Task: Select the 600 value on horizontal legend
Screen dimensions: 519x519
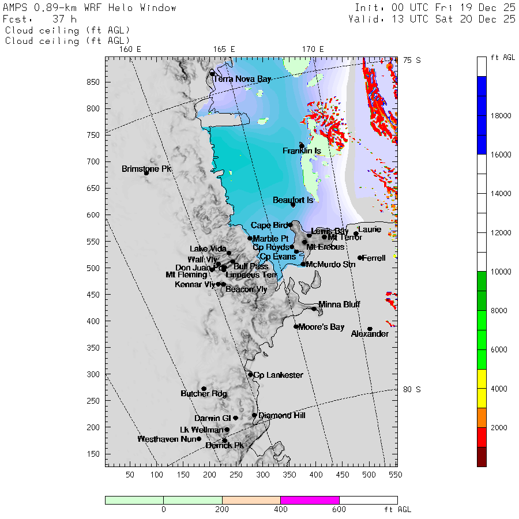Action: [x=339, y=509]
